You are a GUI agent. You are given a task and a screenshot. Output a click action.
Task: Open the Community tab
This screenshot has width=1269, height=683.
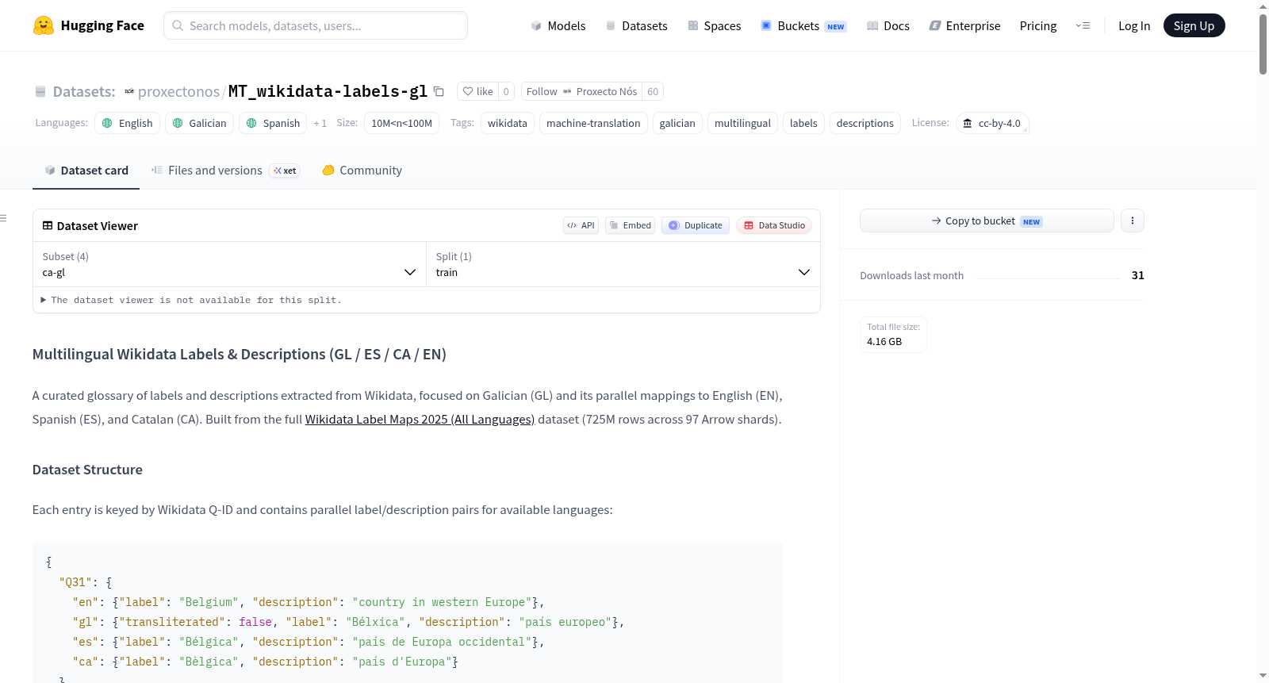(362, 170)
